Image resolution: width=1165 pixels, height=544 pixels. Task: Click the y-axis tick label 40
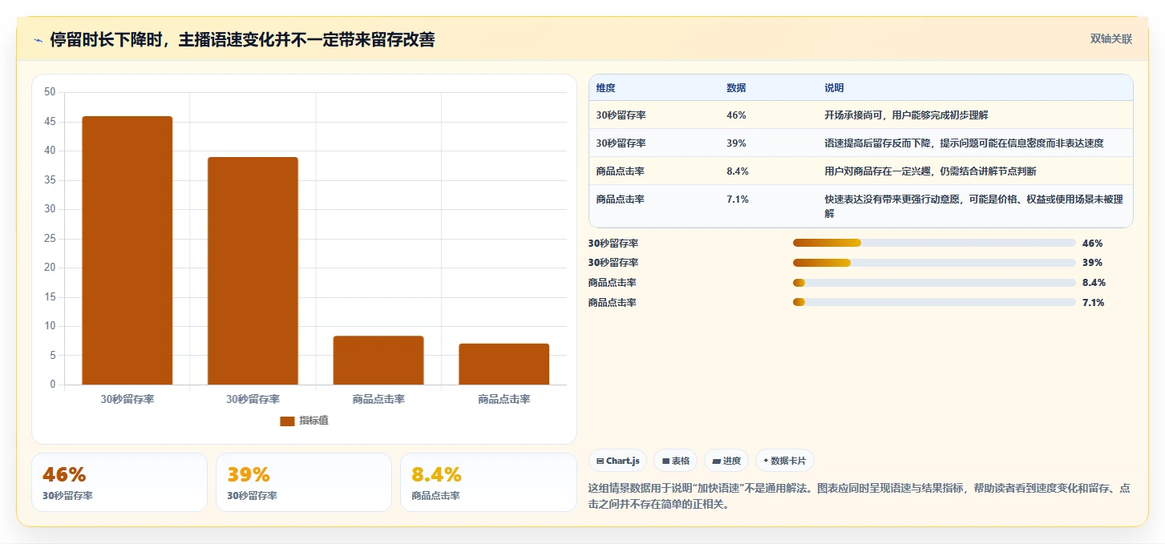[x=50, y=151]
